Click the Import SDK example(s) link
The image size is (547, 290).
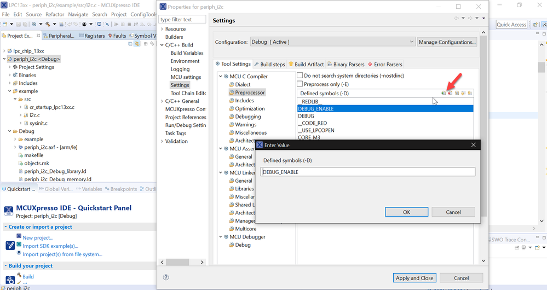click(50, 246)
